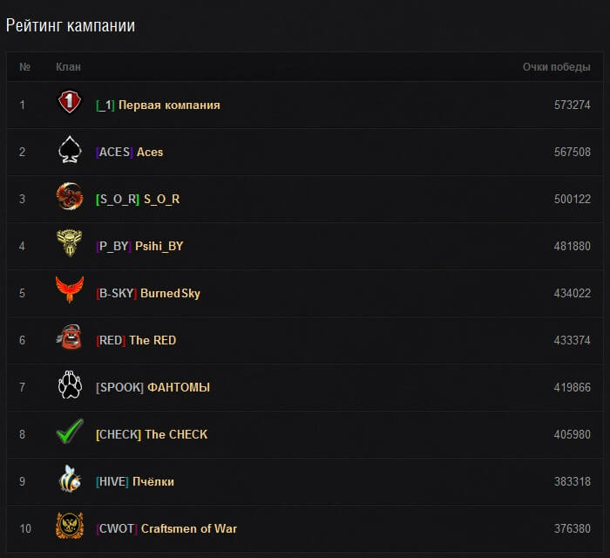
Task: Click the Psihi_BY golden emblem icon
Action: (x=70, y=245)
